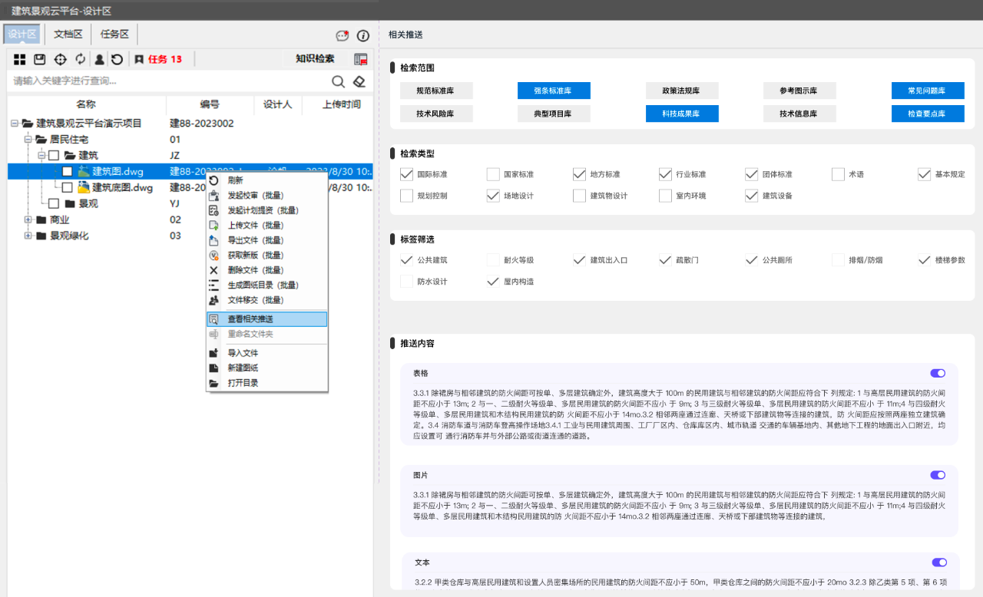Click the user profile icon in toolbar
The height and width of the screenshot is (597, 983).
click(99, 59)
